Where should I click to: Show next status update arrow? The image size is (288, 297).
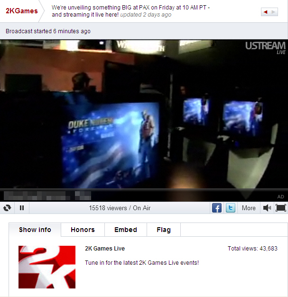pos(273,12)
